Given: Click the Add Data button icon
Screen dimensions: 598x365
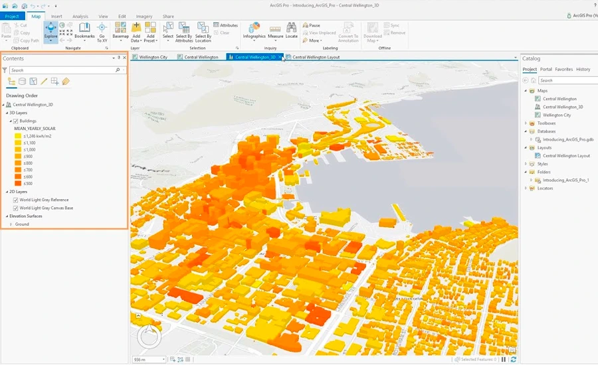Looking at the screenshot, I should 136,27.
